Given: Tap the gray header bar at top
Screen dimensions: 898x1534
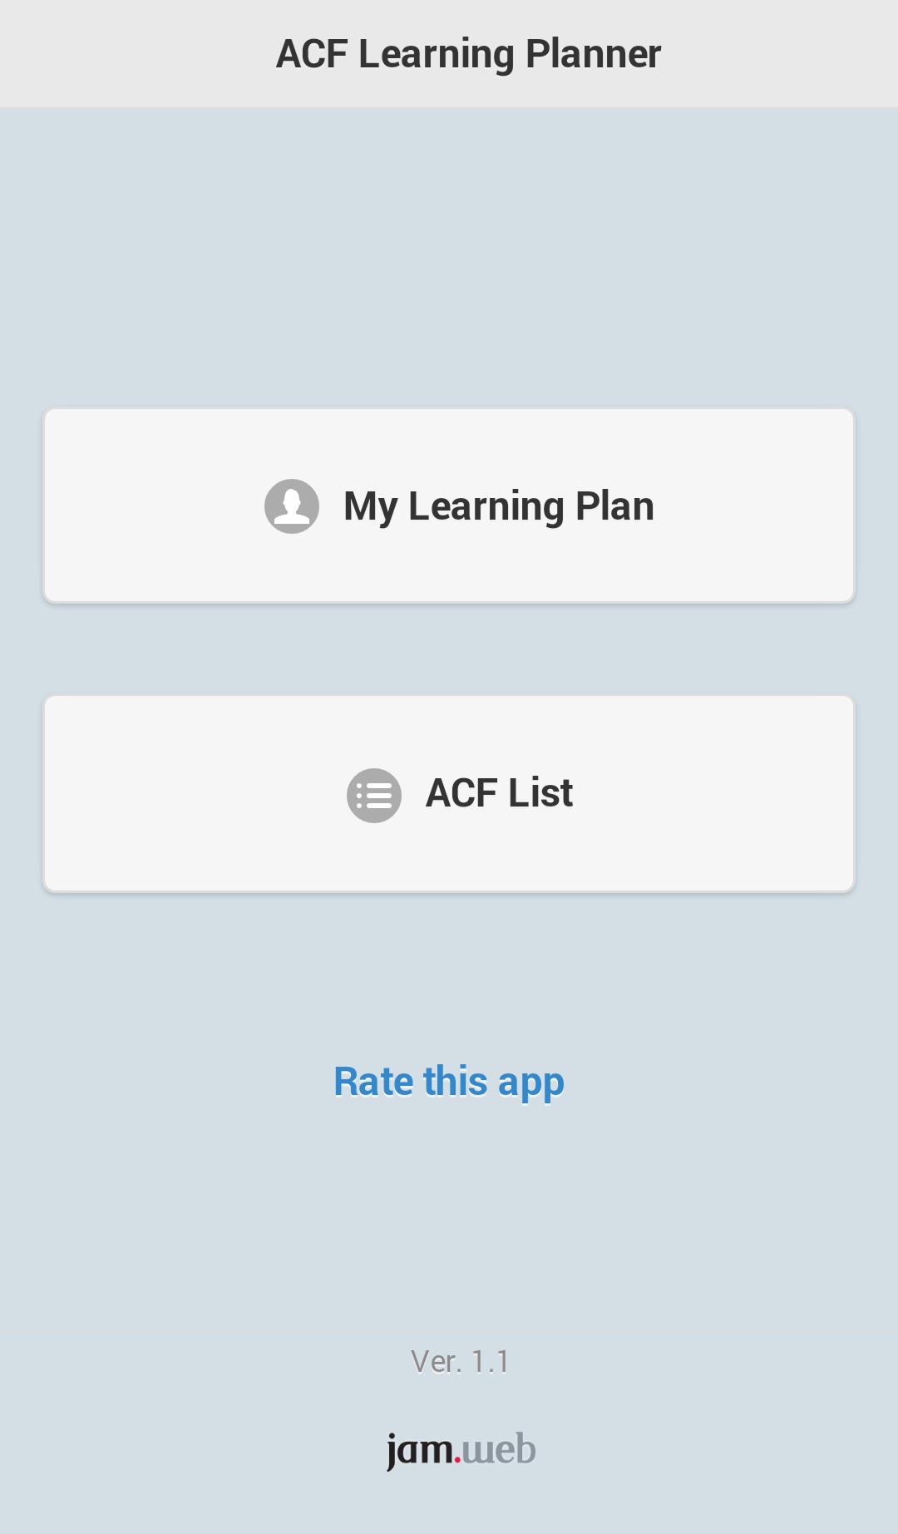Looking at the screenshot, I should click(x=449, y=53).
